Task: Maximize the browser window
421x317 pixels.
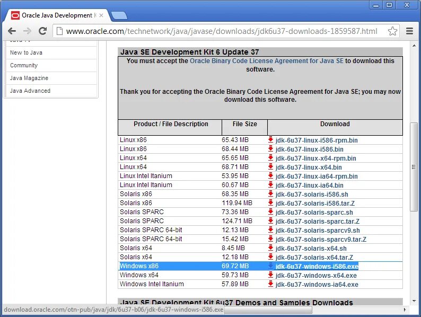Action: pos(389,5)
